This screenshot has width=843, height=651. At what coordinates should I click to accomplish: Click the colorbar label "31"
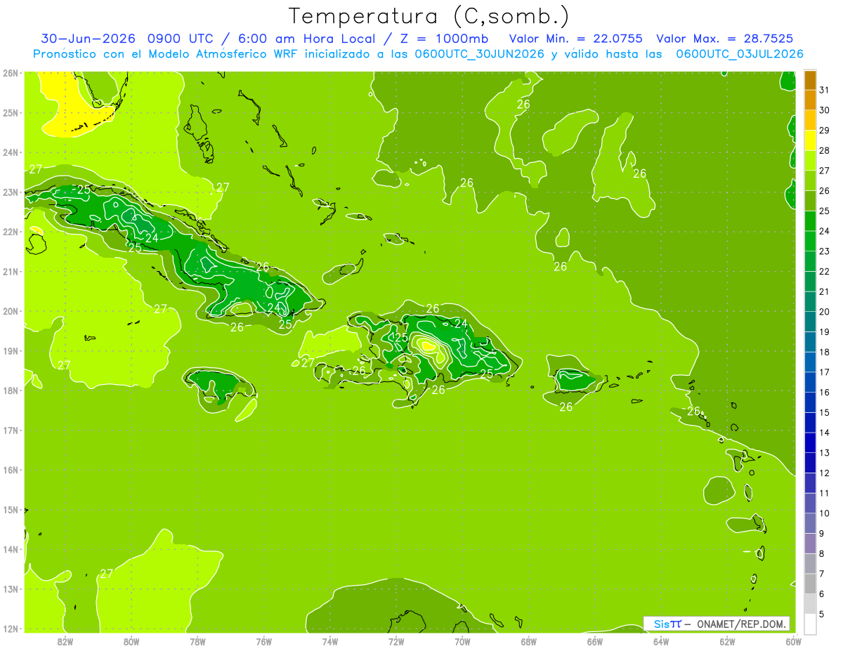click(824, 91)
